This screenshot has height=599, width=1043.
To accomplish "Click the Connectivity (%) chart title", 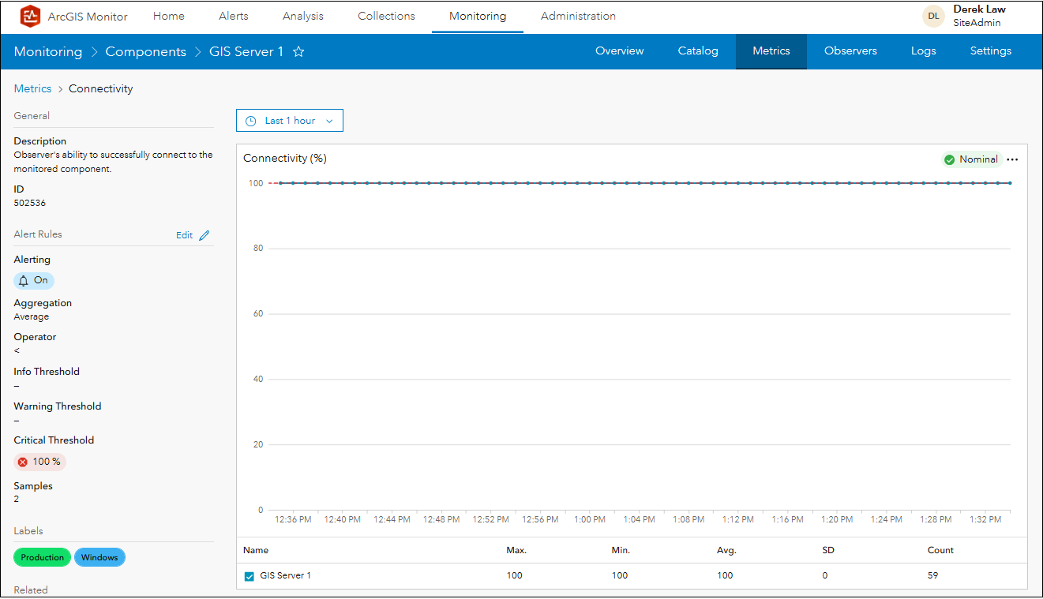I will pyautogui.click(x=285, y=159).
